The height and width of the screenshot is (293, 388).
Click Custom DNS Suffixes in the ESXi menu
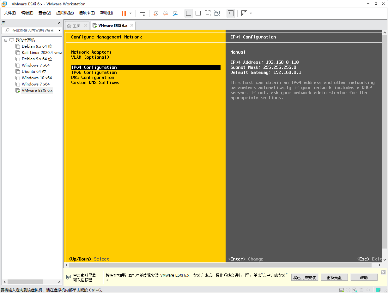[95, 82]
